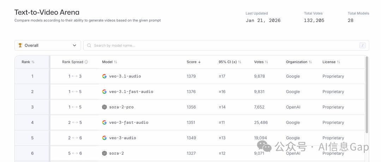381x162 pixels.
Task: Toggle Score column sort order
Action: 194,62
